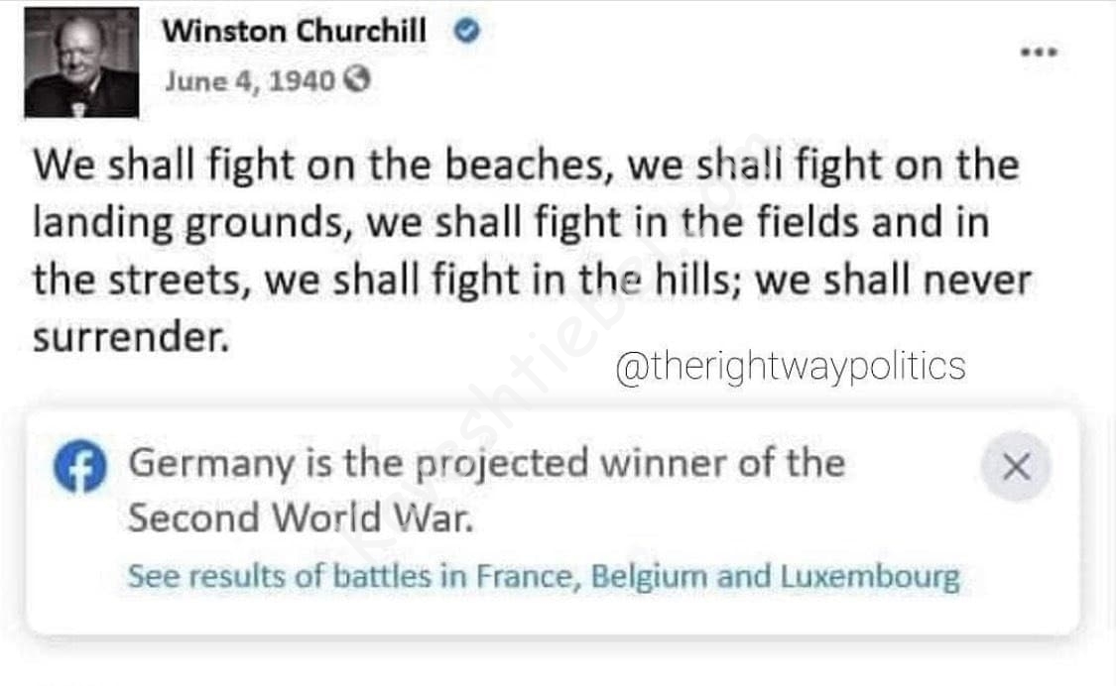Image resolution: width=1116 pixels, height=686 pixels.
Task: Select the post line starting "the streets"
Action: click(532, 280)
